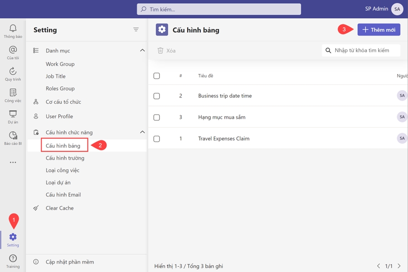Open the Quy trình workflow icon
Screen dimensions: 408x272
click(x=13, y=71)
